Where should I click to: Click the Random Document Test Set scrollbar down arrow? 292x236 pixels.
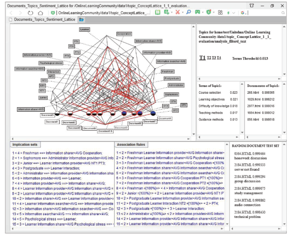tap(284, 224)
